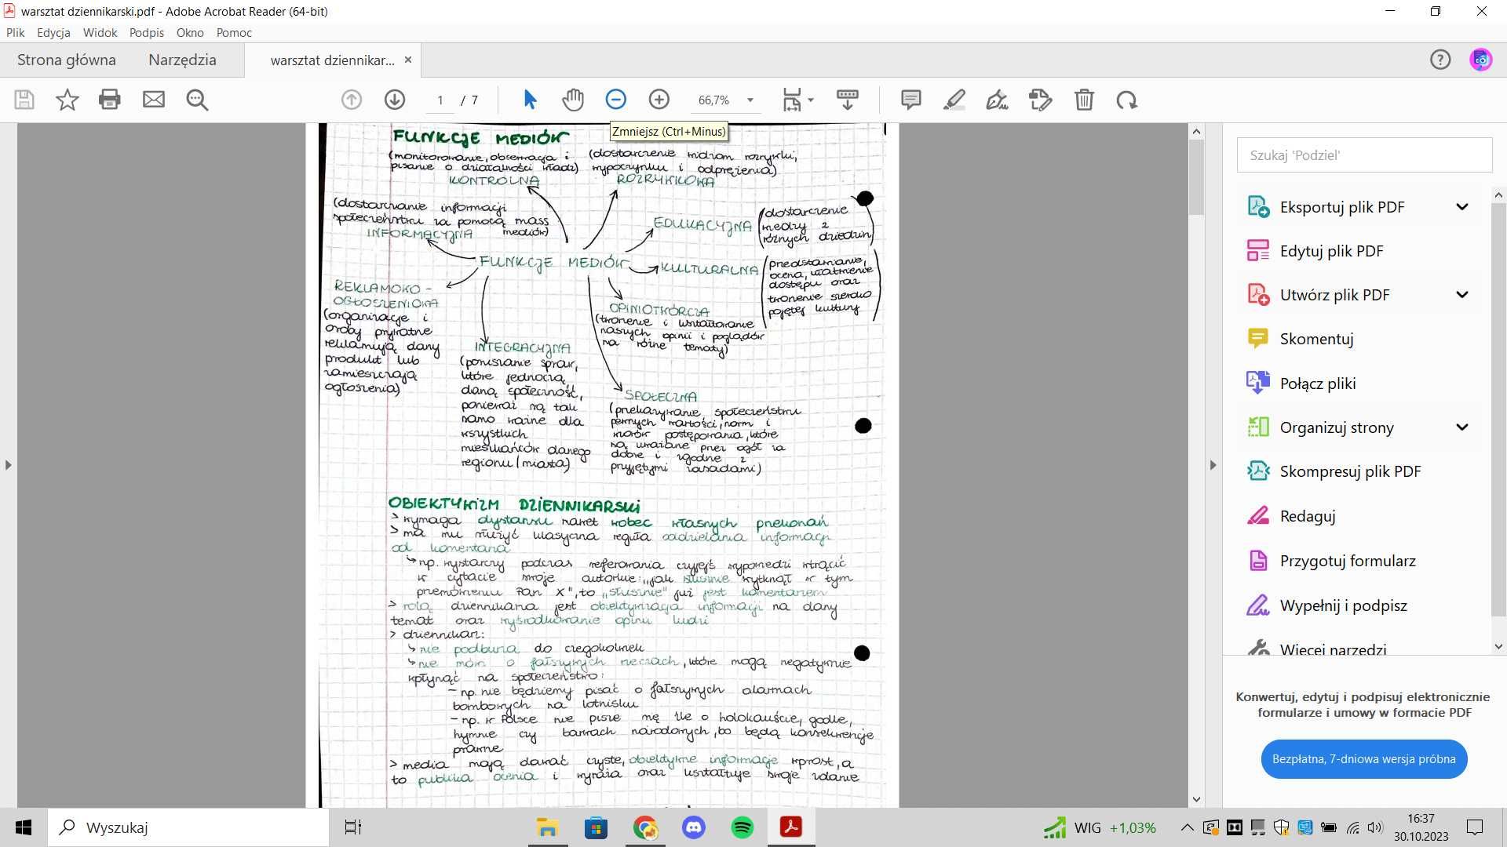Expand Eksportuj plik PDF chevron
The image size is (1507, 847).
click(1462, 207)
